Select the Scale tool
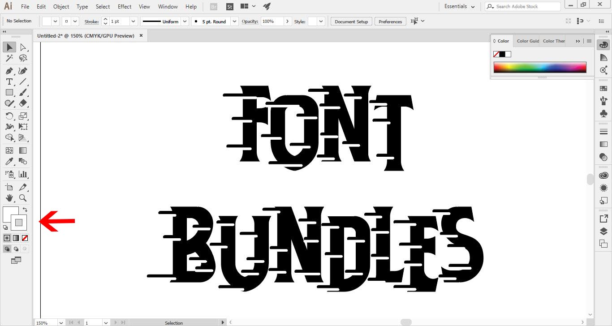The height and width of the screenshot is (326, 612). [x=23, y=116]
